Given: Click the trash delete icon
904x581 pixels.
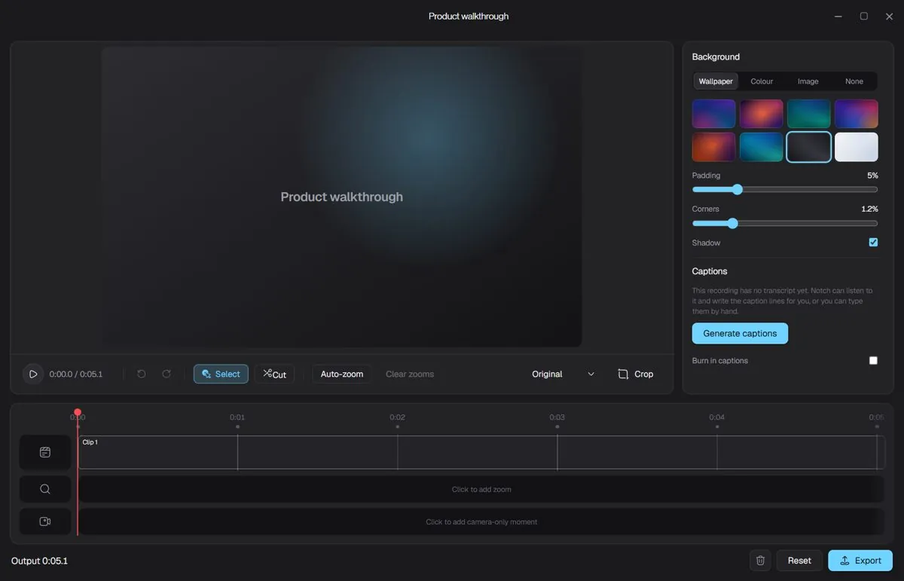Looking at the screenshot, I should tap(760, 561).
